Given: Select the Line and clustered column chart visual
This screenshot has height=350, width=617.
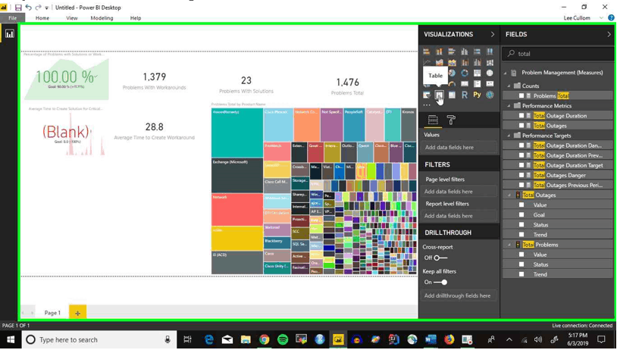Looking at the screenshot, I should [478, 62].
